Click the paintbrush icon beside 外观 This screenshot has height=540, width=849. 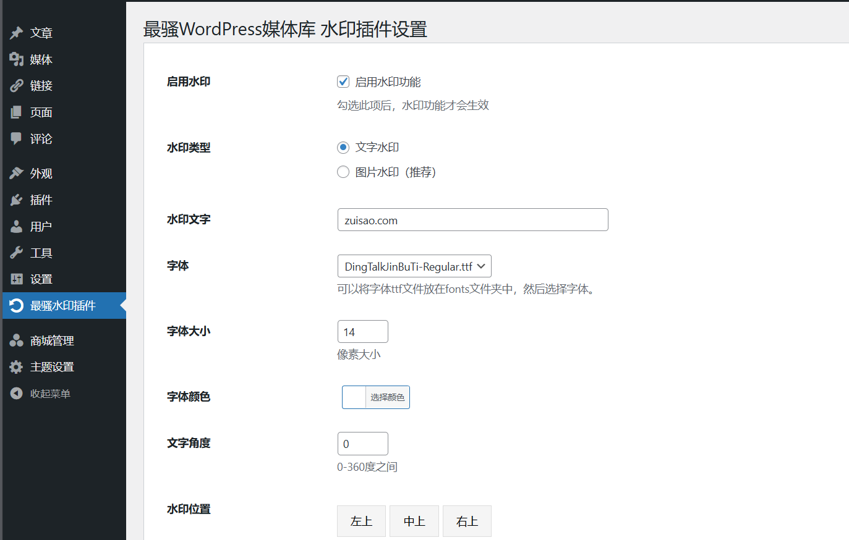point(16,174)
